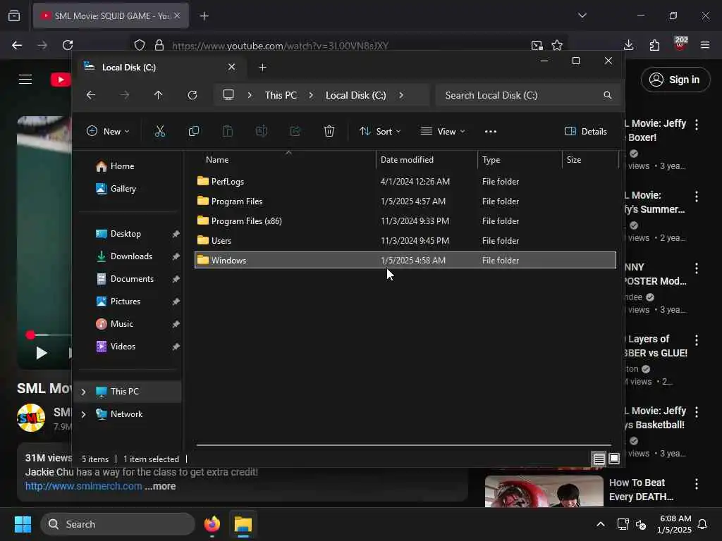Click the Delete trash can icon
Screen dimensions: 722x541
[329, 132]
